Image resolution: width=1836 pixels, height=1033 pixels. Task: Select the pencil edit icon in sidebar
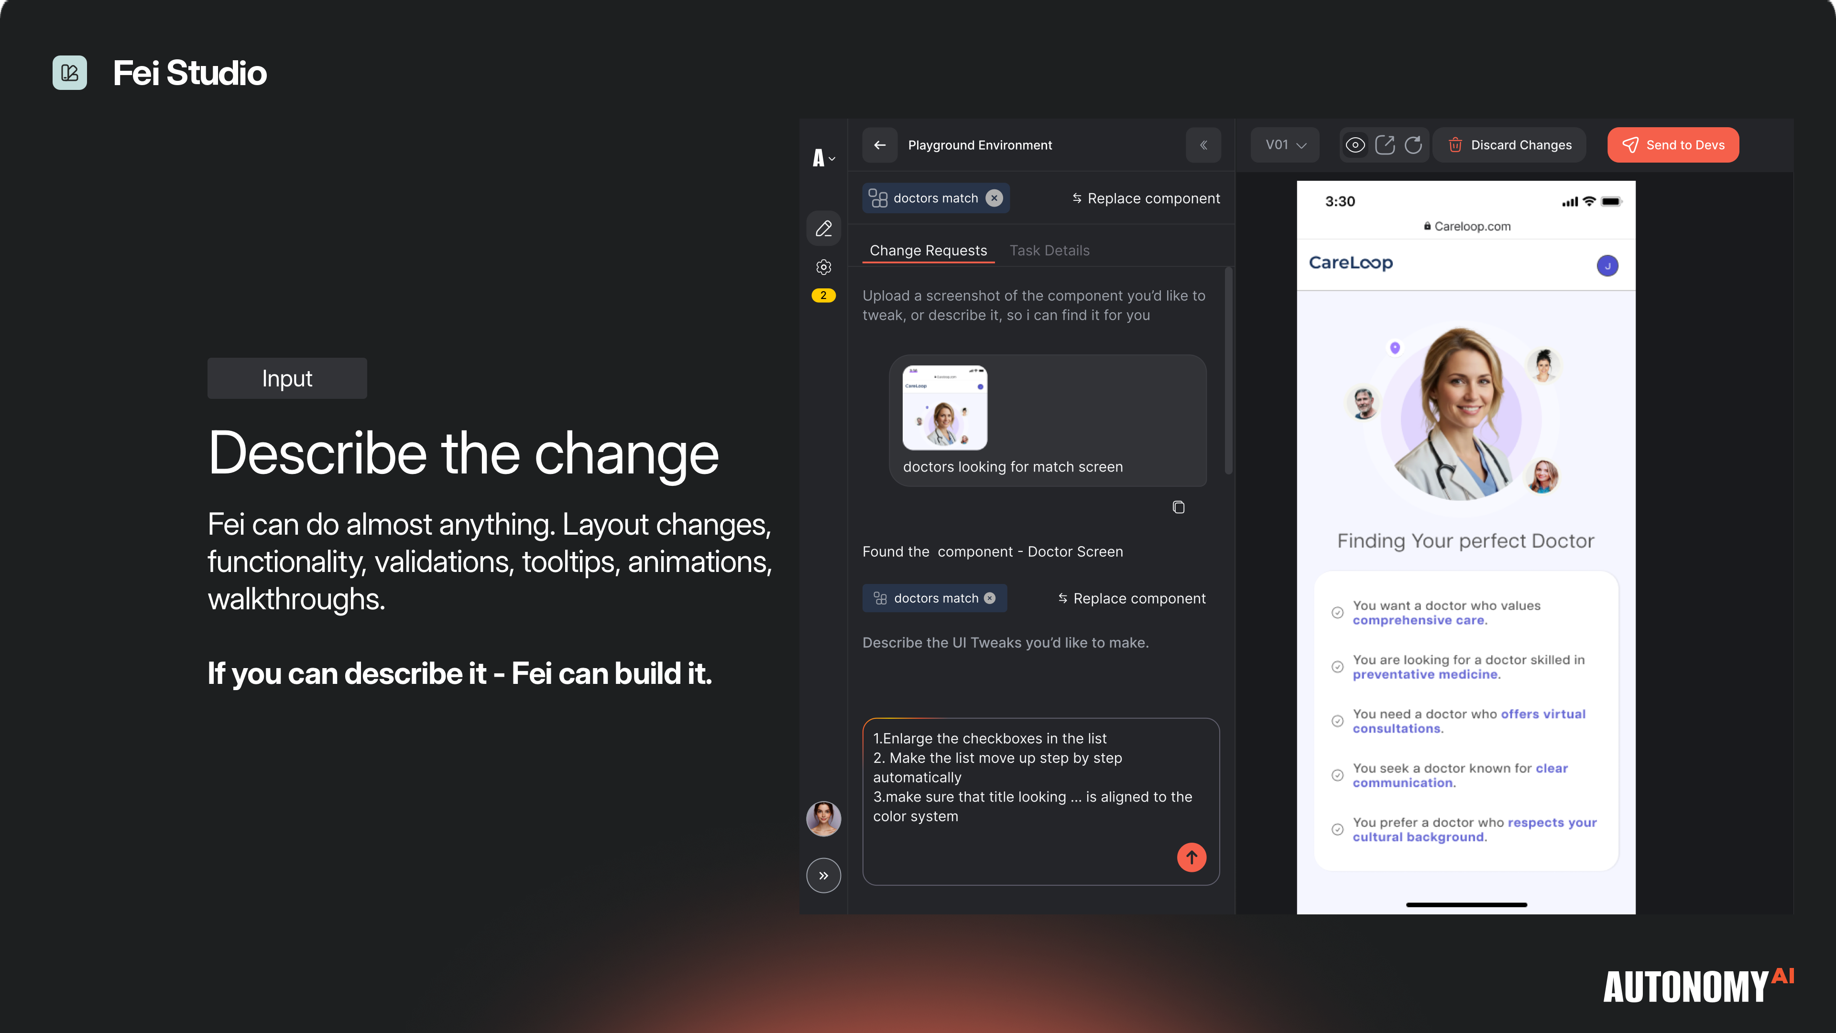pyautogui.click(x=823, y=228)
